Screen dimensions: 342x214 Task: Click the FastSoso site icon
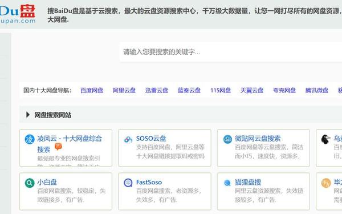coord(128,183)
